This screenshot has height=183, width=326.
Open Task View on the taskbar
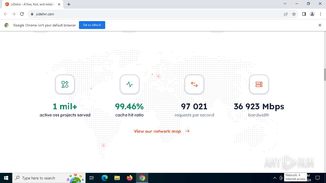[x=92, y=178]
